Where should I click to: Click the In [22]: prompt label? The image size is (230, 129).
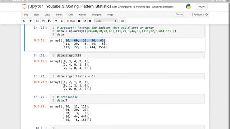tap(41, 97)
